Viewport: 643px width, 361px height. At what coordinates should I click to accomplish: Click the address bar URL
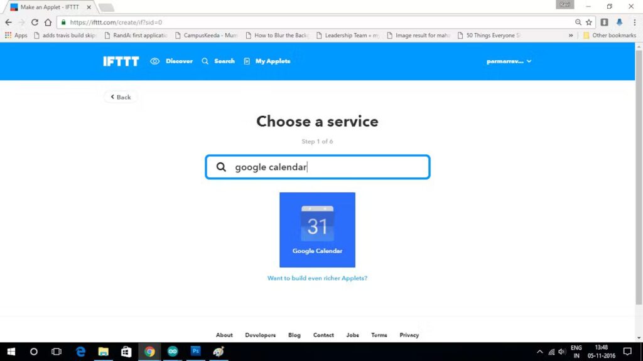point(116,22)
